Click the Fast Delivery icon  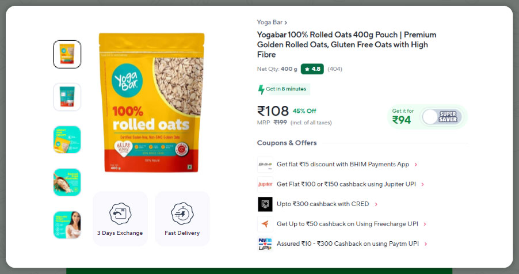tap(182, 213)
